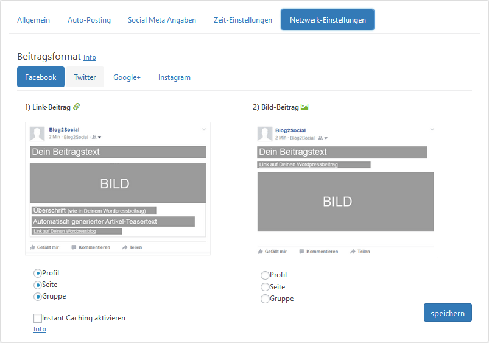Open the Zeit-Einstellungen tab
This screenshot has width=489, height=343.
[x=243, y=20]
